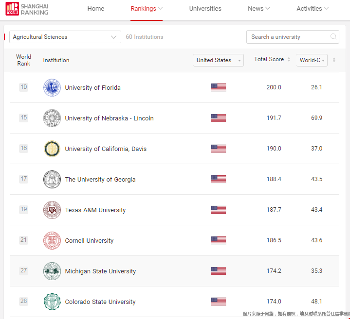Open University of Nebraska - Lincoln link

coord(109,118)
